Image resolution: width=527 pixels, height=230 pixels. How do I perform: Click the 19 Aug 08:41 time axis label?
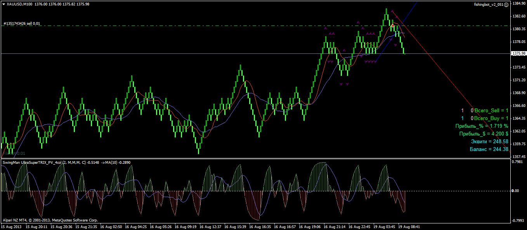(x=409, y=227)
